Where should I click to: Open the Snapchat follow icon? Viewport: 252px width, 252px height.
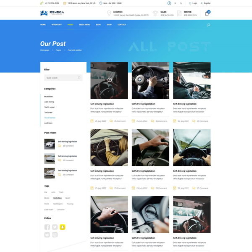[x=62, y=227]
